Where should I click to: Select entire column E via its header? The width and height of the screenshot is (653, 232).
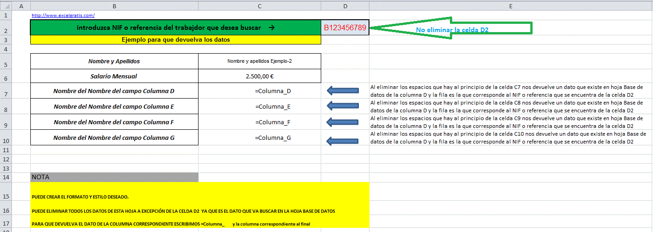(511, 6)
